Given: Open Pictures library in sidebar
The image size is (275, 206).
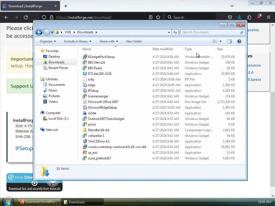Looking at the screenshot, I should coord(54,96).
